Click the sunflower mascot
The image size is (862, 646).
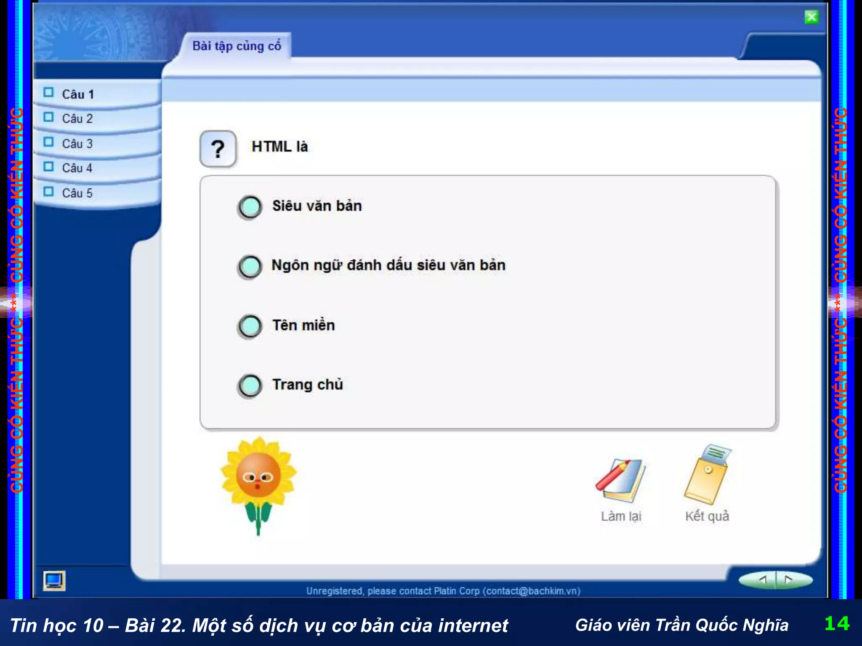(x=258, y=486)
